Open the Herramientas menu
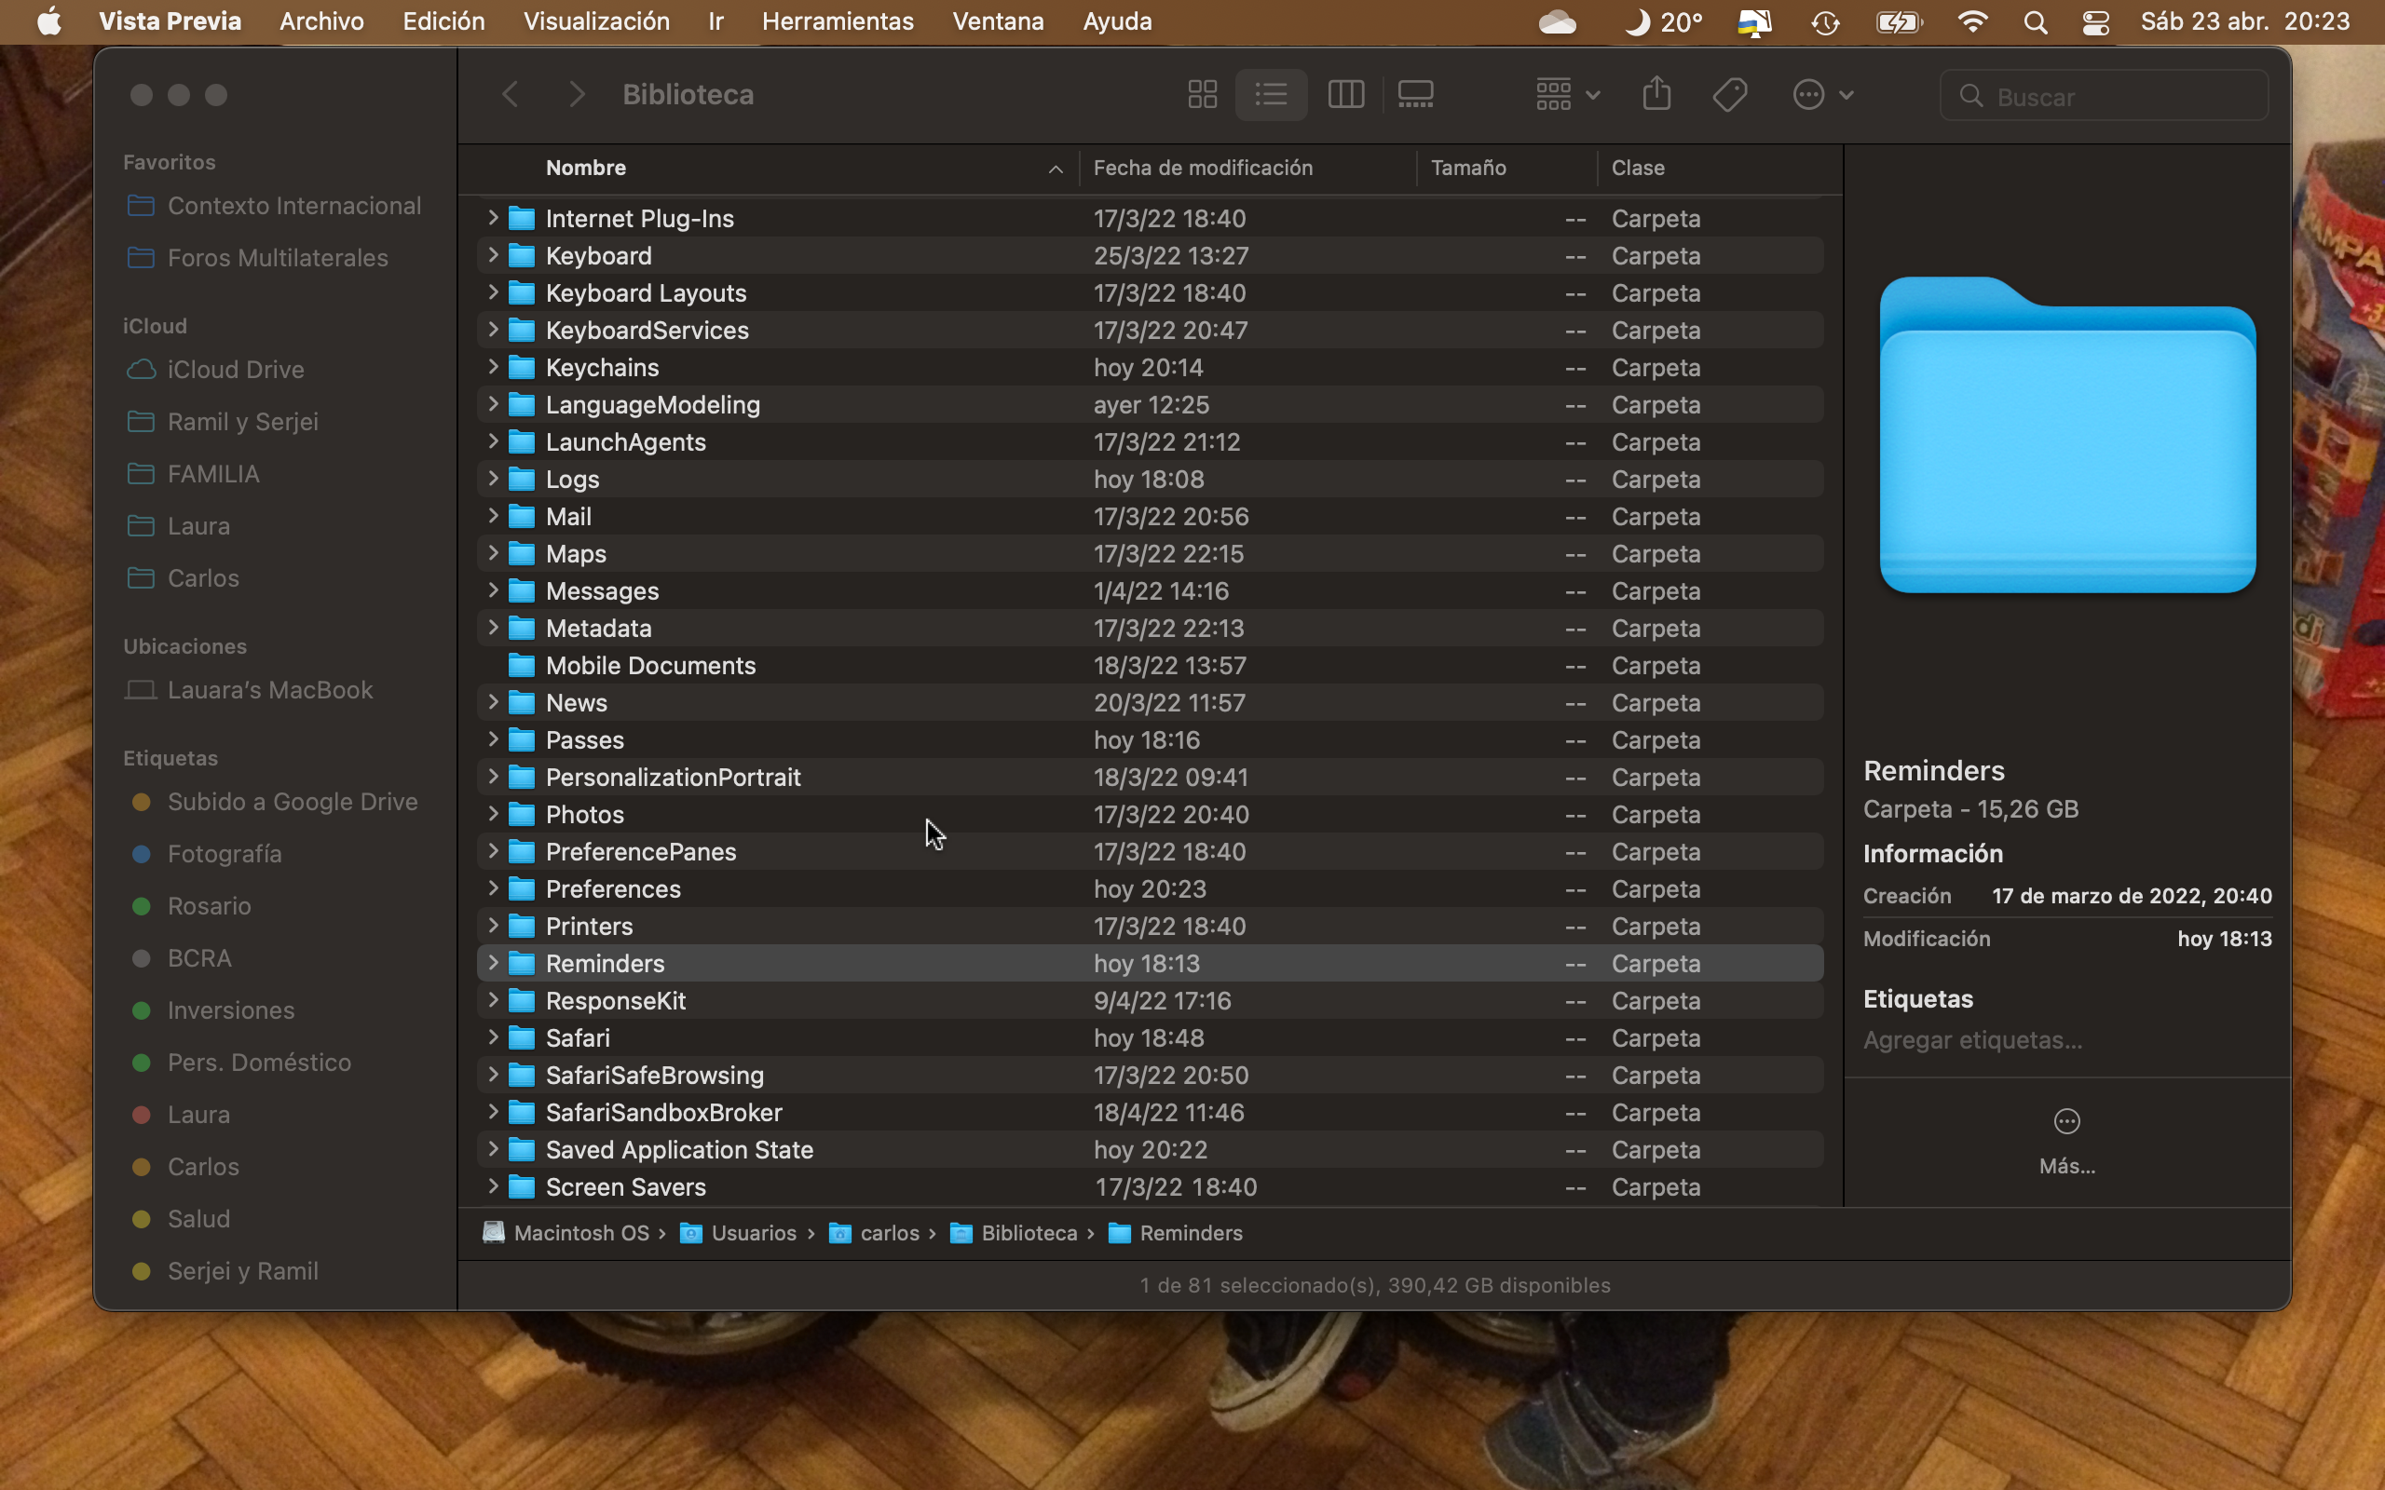2385x1490 pixels. click(837, 21)
